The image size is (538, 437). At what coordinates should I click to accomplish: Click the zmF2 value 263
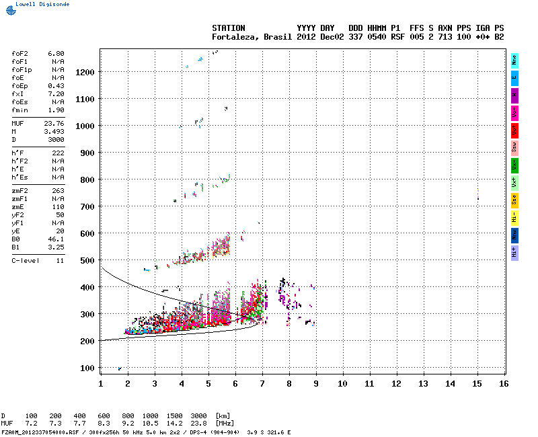pos(58,191)
